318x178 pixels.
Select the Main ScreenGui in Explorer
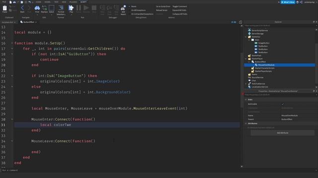pyautogui.click(x=257, y=40)
